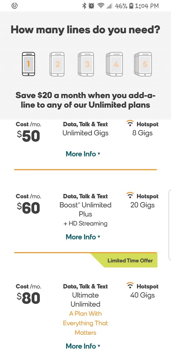This screenshot has width=171, height=353.
Task: Tap A Plan With Everything That Matters text
Action: pos(85,323)
